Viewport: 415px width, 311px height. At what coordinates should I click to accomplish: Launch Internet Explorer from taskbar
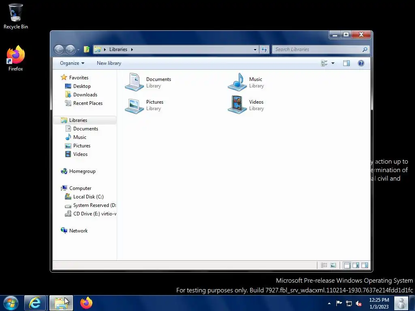pyautogui.click(x=35, y=303)
